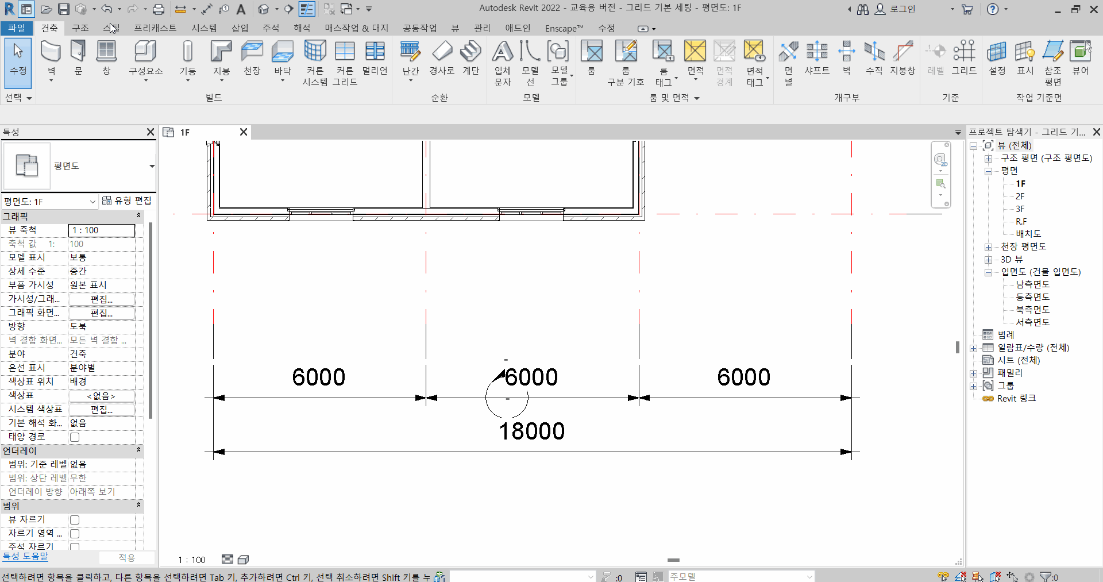Click the Print icon in quick access toolbar
The width and height of the screenshot is (1103, 582).
coord(159,9)
